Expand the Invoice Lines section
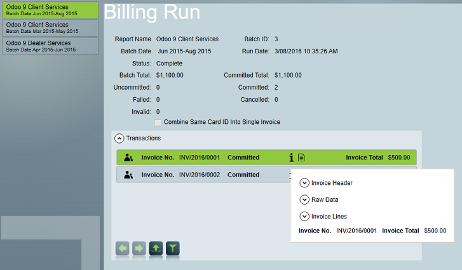The width and height of the screenshot is (462, 270). (x=304, y=216)
